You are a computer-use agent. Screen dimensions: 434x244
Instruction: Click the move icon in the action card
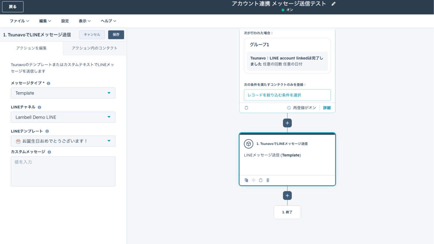pyautogui.click(x=253, y=180)
